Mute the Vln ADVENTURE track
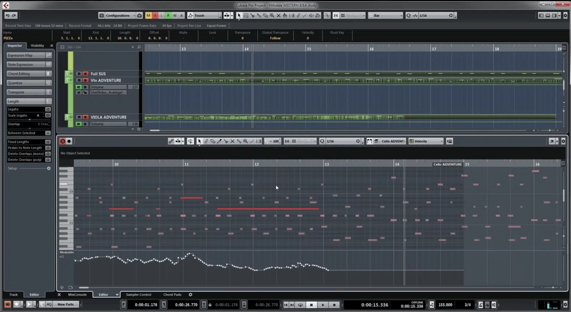The image size is (571, 312). pos(79,80)
